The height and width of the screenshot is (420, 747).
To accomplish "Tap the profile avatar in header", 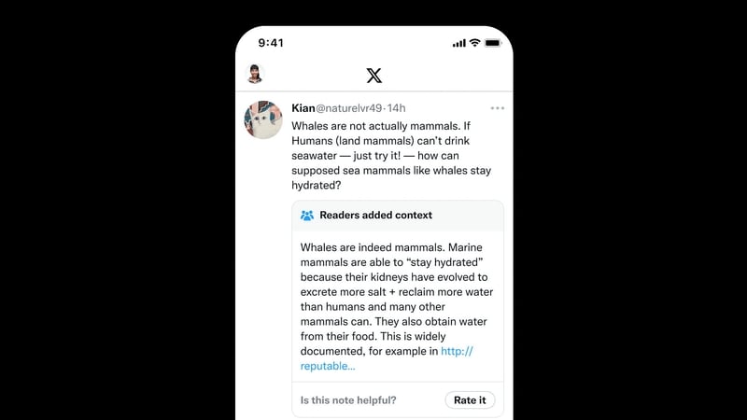I will (x=255, y=74).
